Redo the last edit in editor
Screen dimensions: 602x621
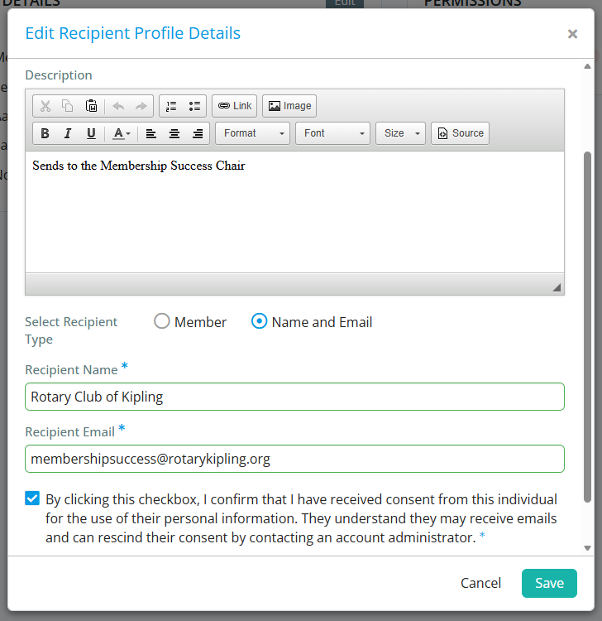pyautogui.click(x=141, y=106)
